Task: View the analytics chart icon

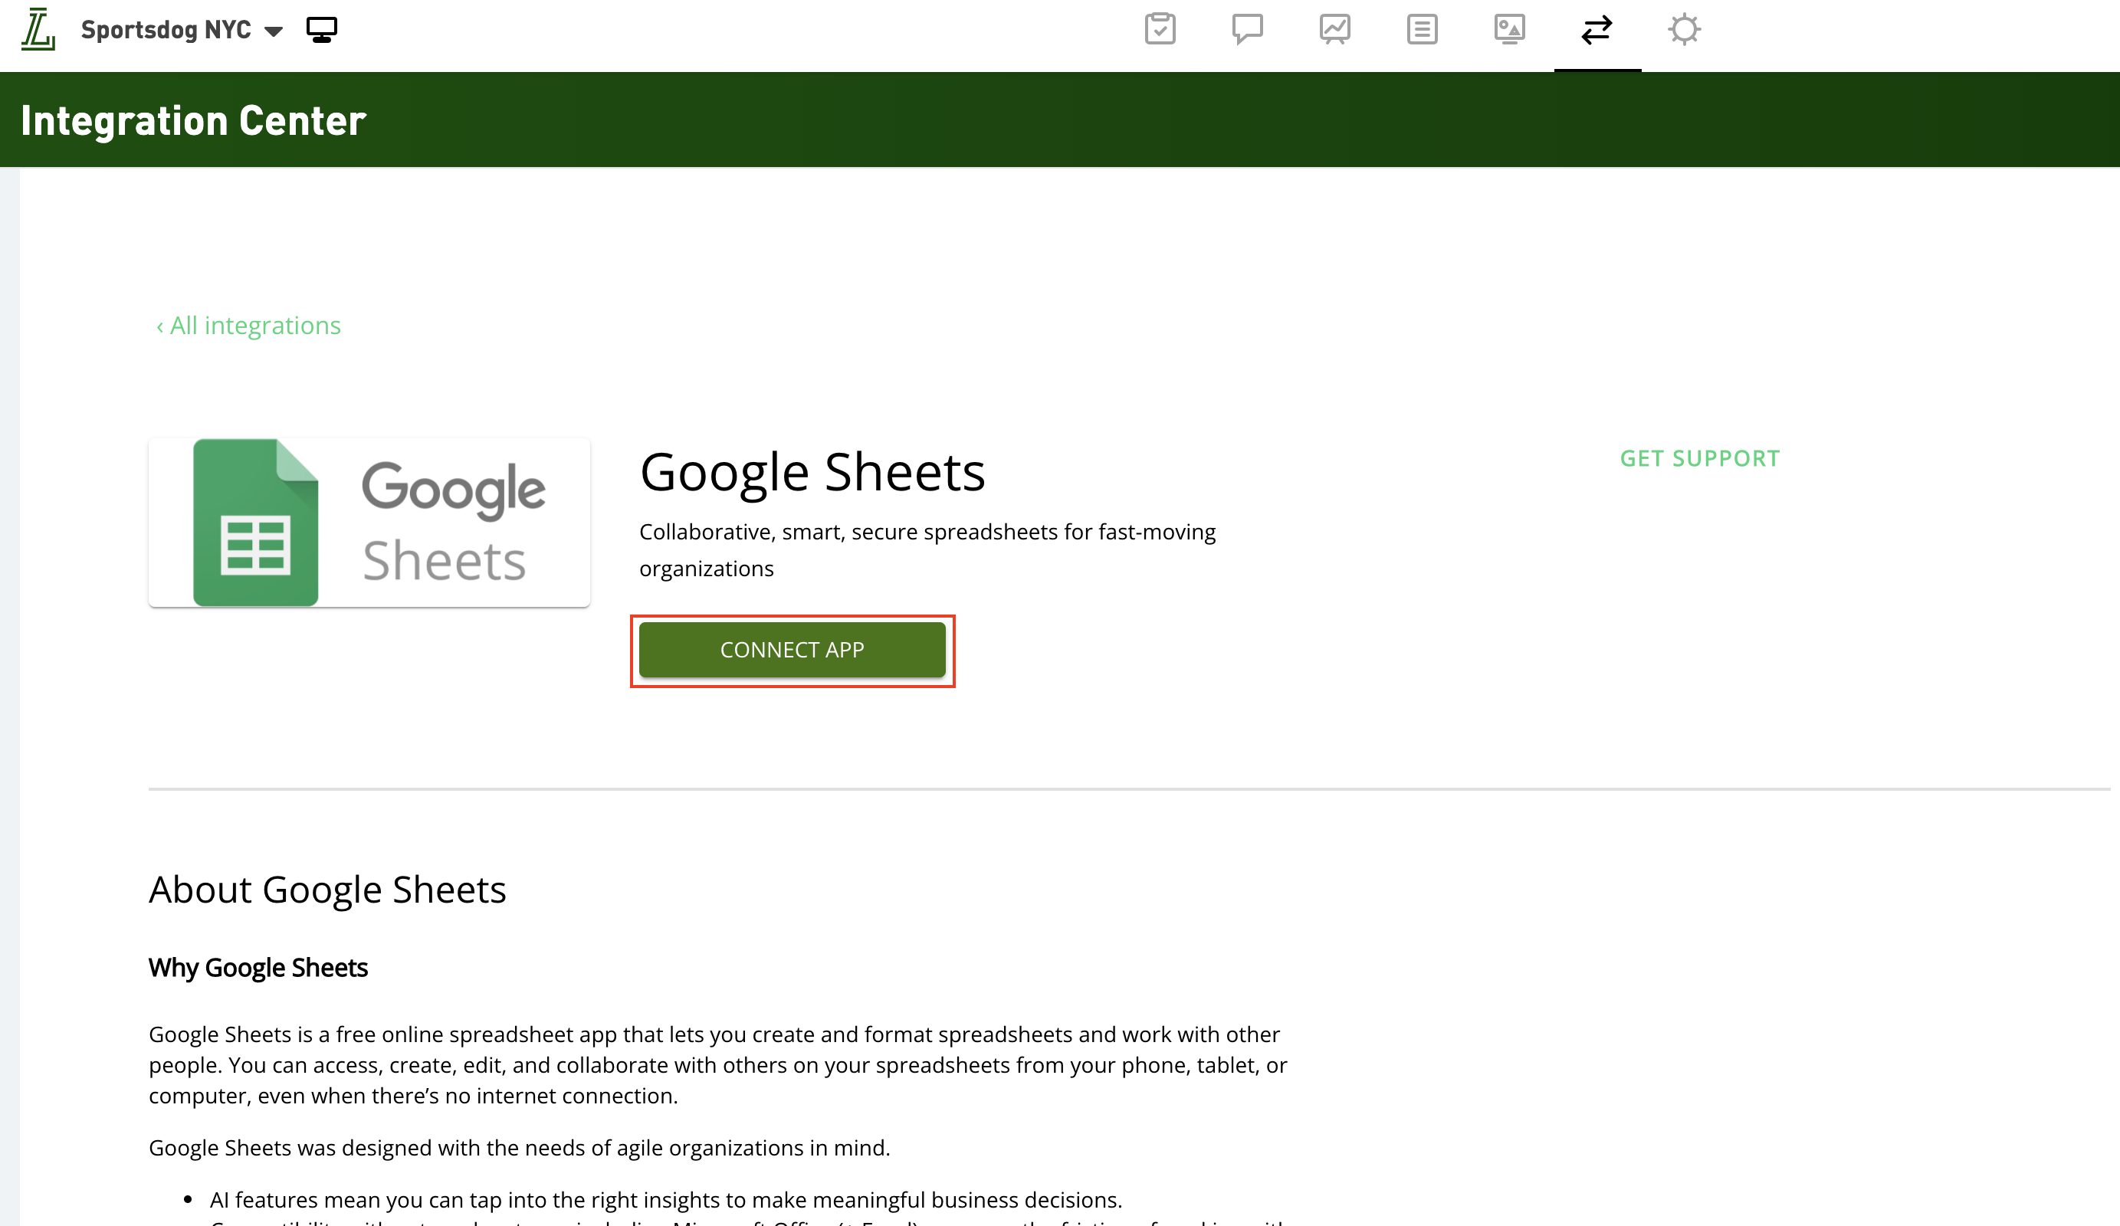Action: click(x=1334, y=29)
